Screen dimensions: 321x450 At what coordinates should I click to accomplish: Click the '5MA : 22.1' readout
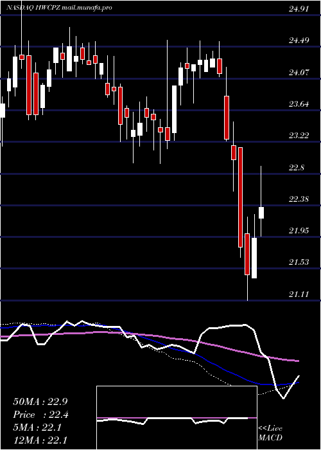pos(37,428)
